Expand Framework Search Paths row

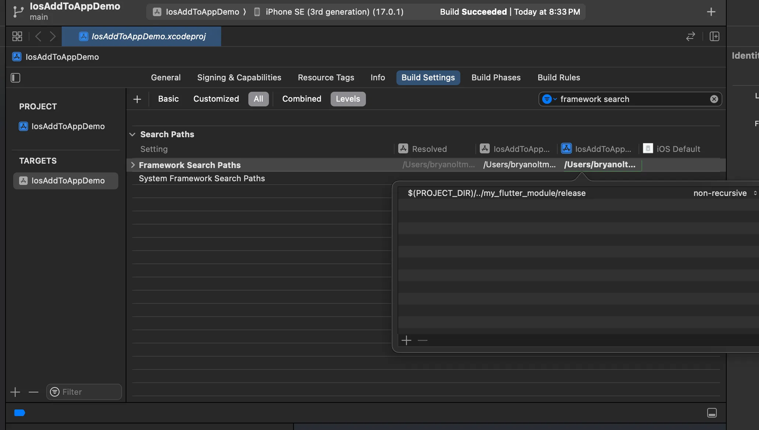tap(133, 165)
